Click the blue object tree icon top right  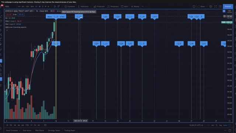pos(224,11)
